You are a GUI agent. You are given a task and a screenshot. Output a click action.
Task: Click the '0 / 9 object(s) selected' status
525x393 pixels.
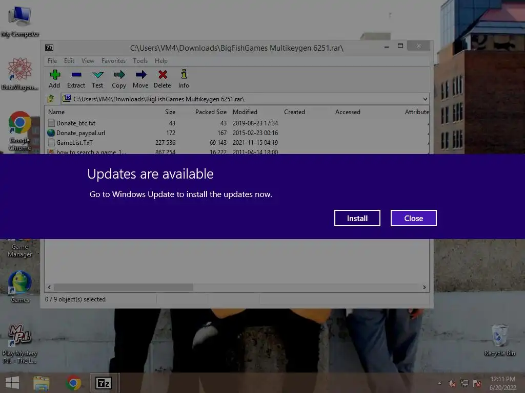coord(75,299)
